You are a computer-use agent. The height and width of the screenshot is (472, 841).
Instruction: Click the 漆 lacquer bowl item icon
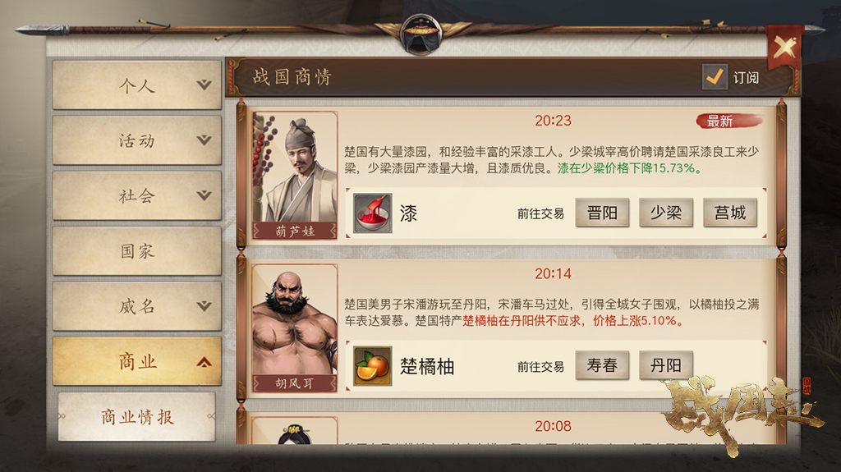[x=373, y=213]
